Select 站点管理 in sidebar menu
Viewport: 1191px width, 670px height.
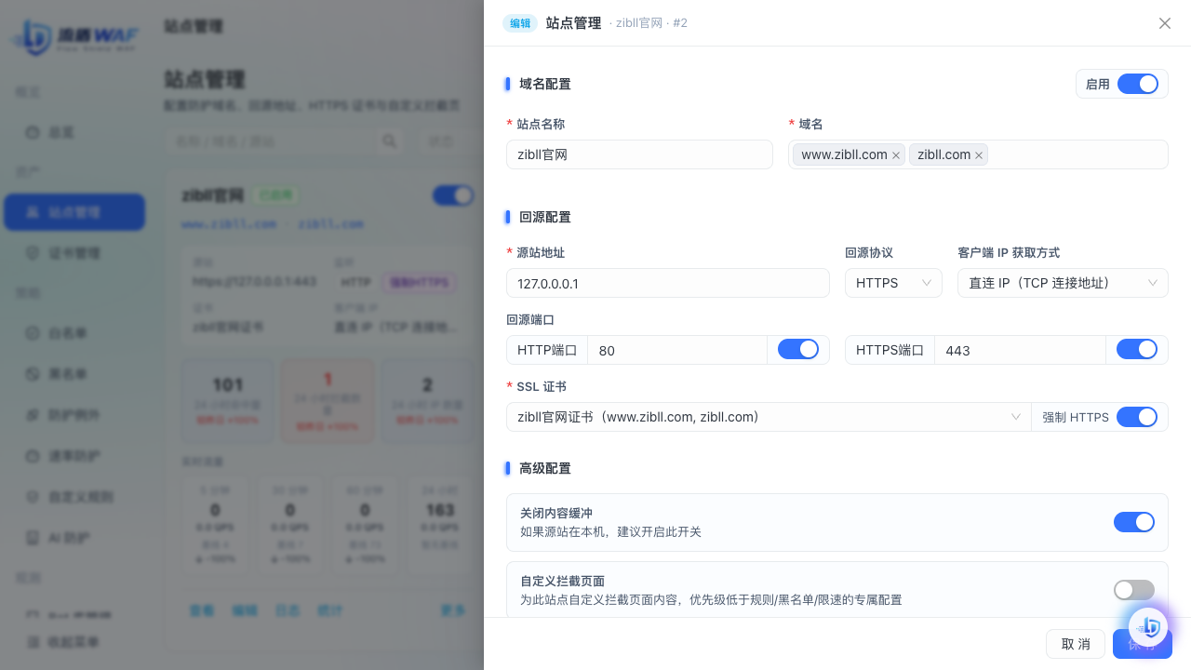(74, 212)
